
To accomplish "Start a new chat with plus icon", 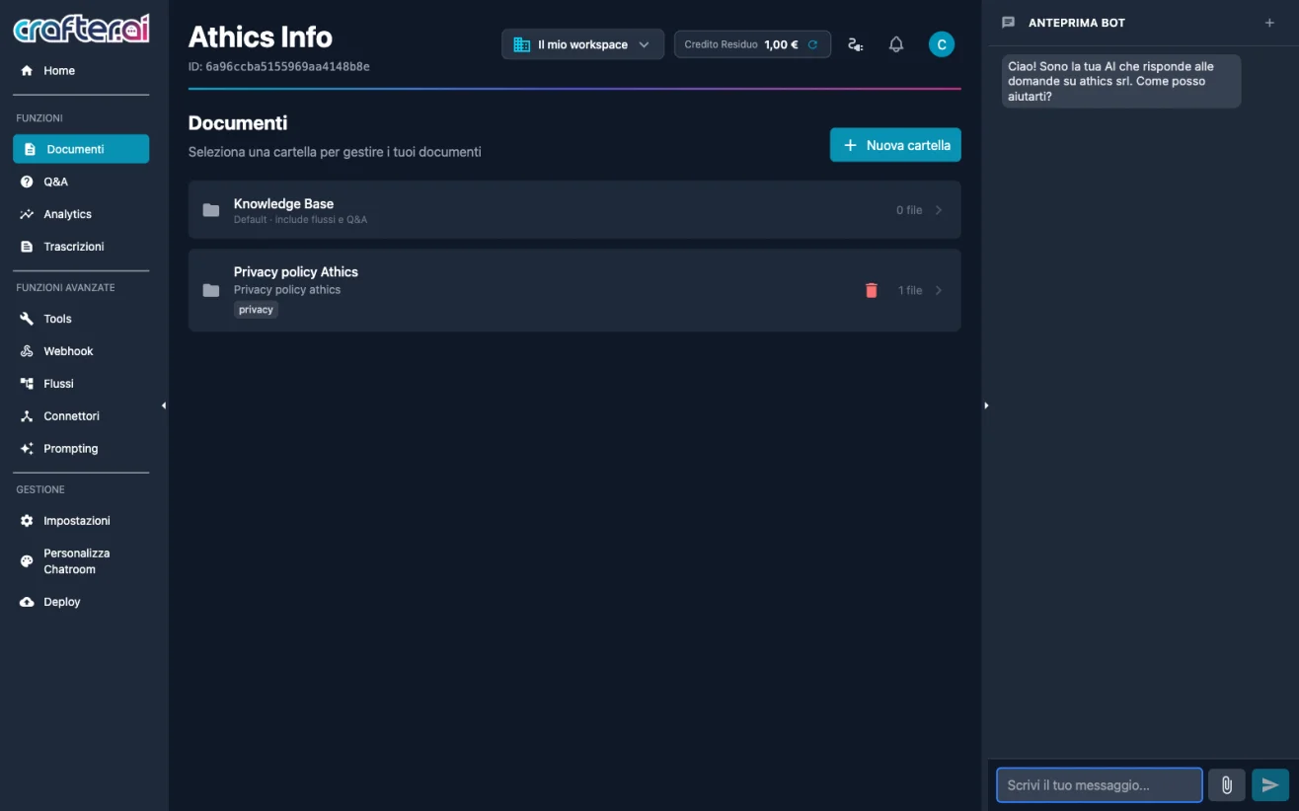I will coord(1269,23).
